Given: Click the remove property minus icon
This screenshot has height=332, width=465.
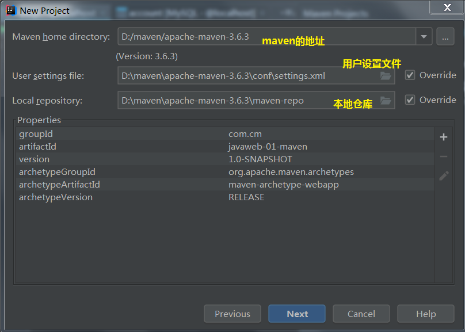Looking at the screenshot, I should [444, 157].
